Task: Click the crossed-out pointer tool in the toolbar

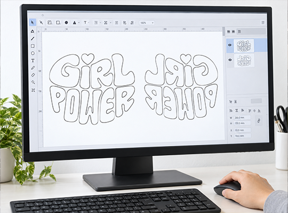Action: tap(41, 22)
